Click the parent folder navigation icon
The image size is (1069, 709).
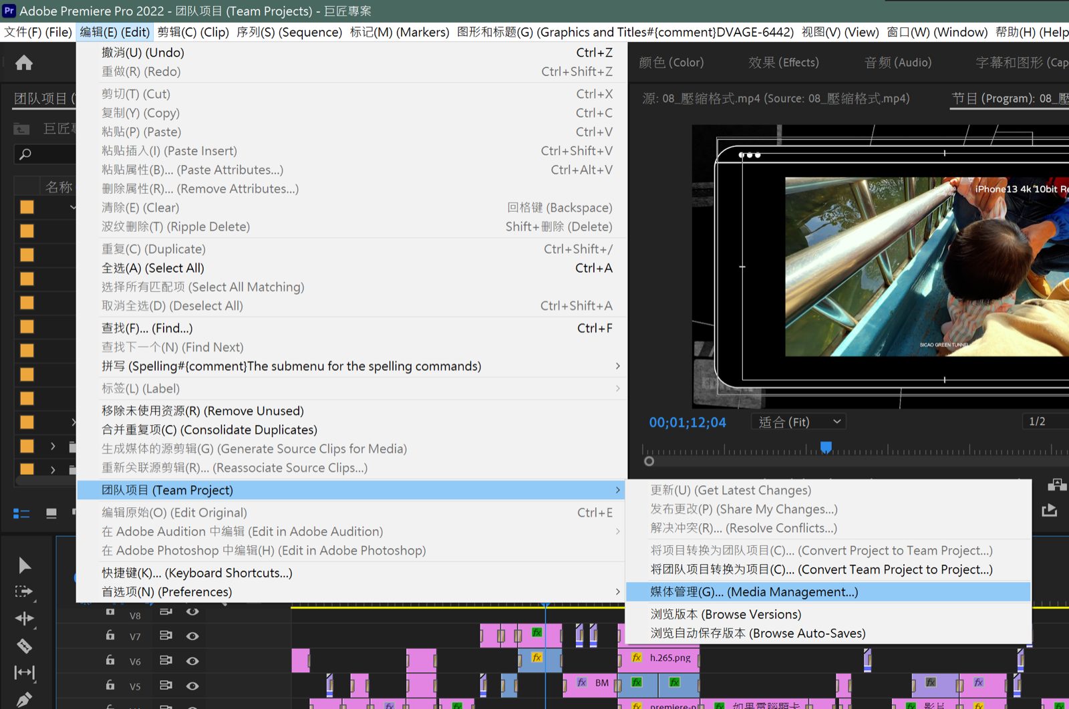coord(21,129)
